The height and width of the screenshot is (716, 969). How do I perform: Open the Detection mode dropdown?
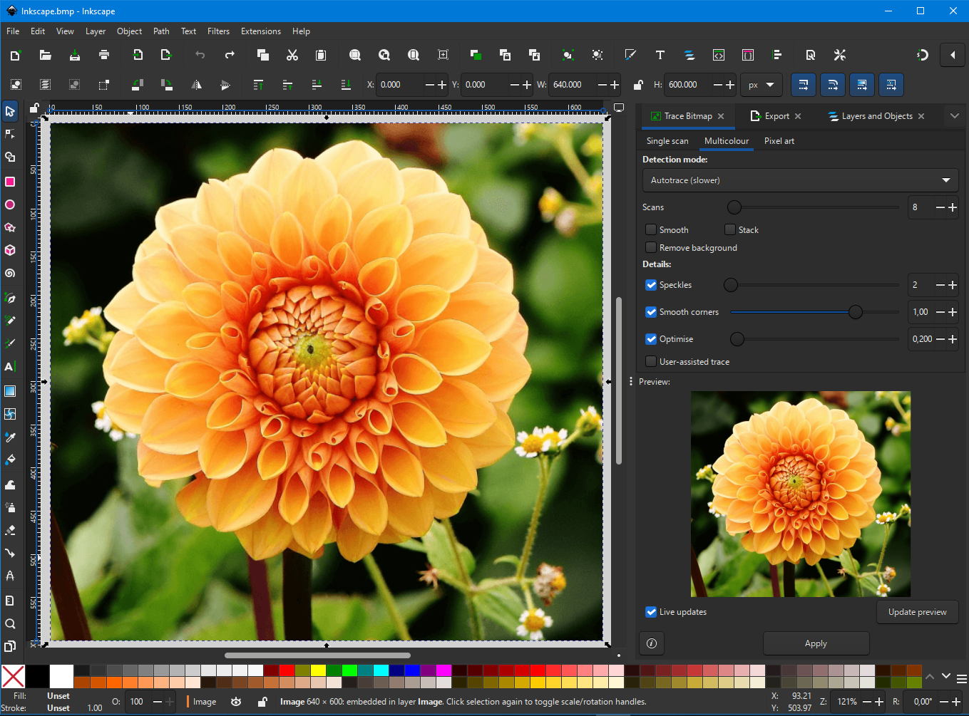coord(800,180)
